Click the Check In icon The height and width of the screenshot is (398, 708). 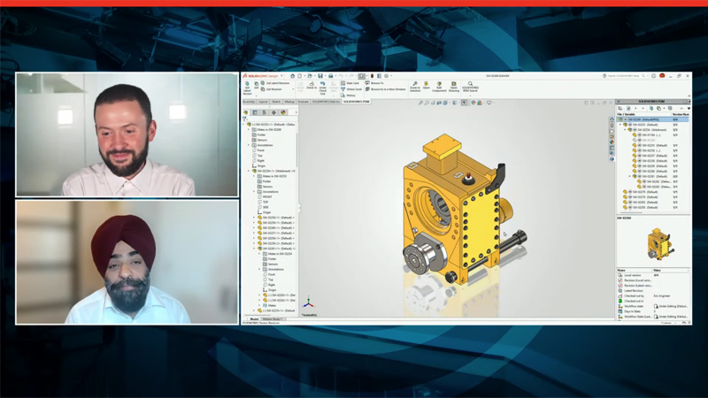coord(312,85)
